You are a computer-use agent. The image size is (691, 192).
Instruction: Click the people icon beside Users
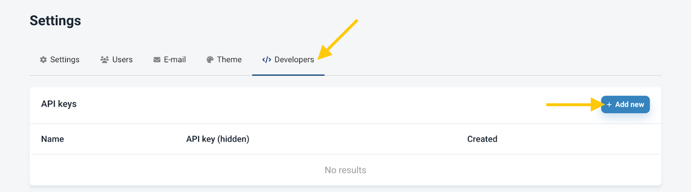coord(105,60)
